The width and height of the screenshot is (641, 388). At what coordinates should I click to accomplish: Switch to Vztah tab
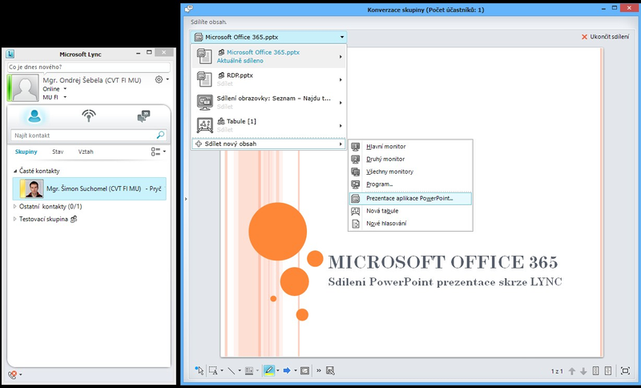coord(86,152)
